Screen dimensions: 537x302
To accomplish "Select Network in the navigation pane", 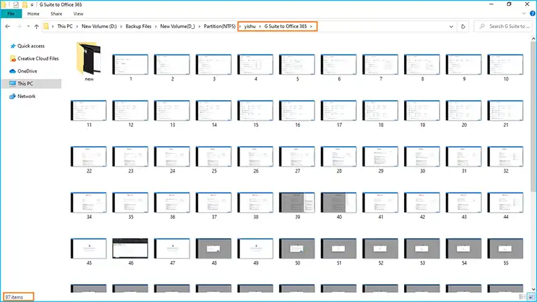I will click(26, 96).
